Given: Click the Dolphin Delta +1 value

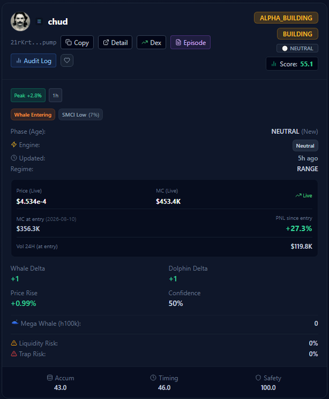Looking at the screenshot, I should click(x=173, y=279).
